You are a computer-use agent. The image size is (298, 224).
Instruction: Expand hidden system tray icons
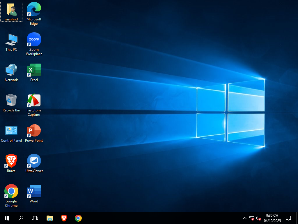point(245,218)
